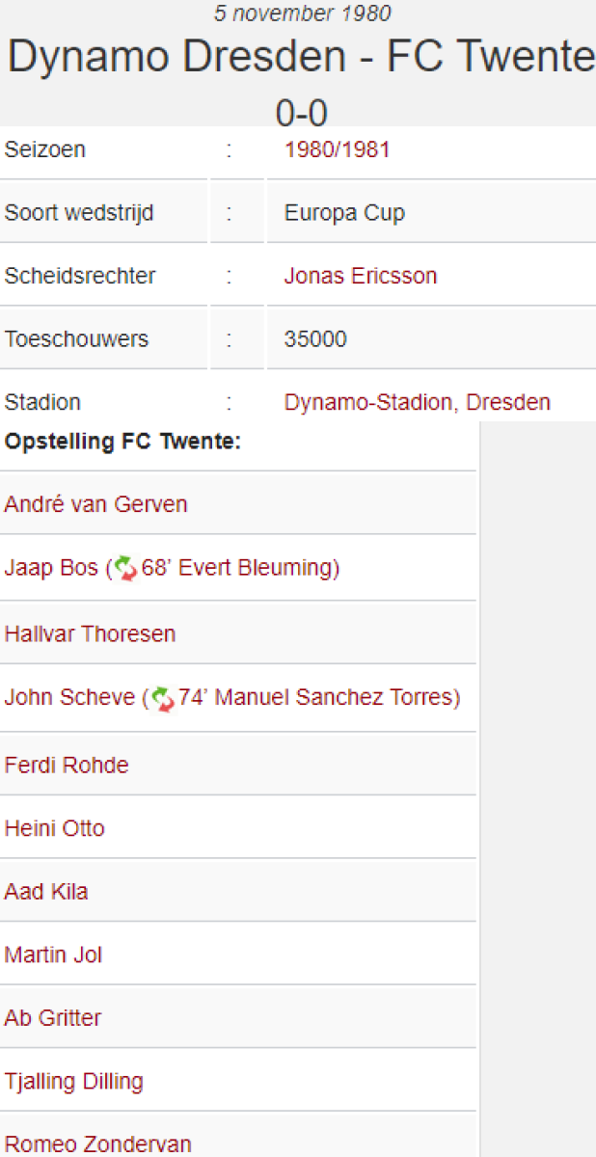Click the substitution icon beside Jaap Bos
This screenshot has width=596, height=1157.
(126, 569)
